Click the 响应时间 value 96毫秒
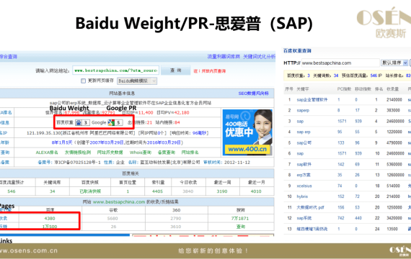411x259 pixels. (x=199, y=133)
